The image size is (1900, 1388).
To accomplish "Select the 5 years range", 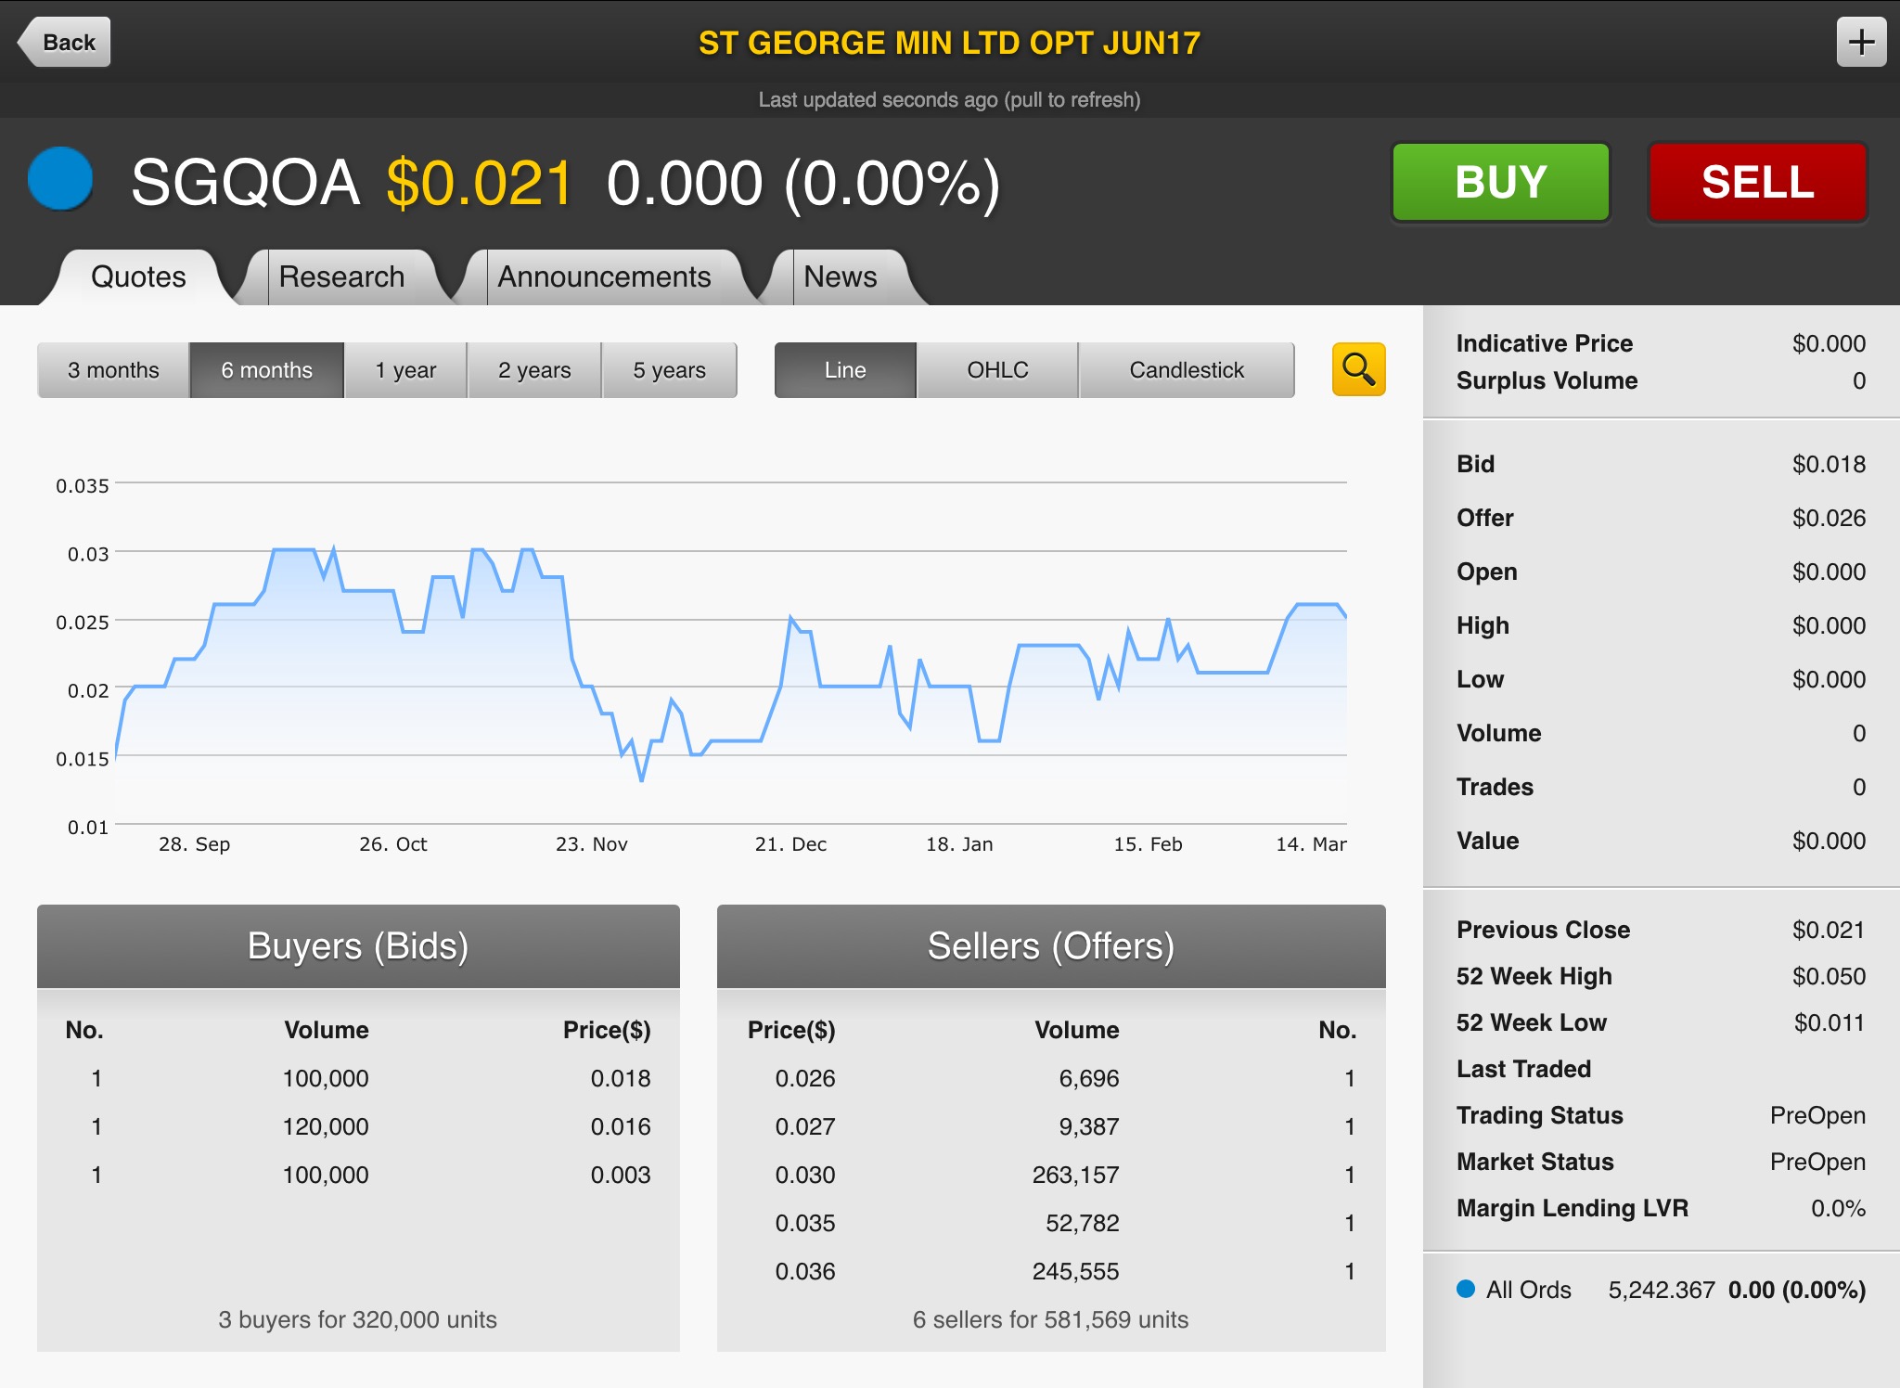I will pyautogui.click(x=669, y=370).
